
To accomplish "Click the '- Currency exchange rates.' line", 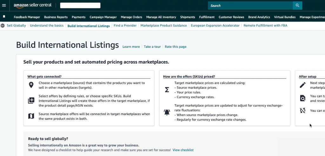I will [x=195, y=97].
